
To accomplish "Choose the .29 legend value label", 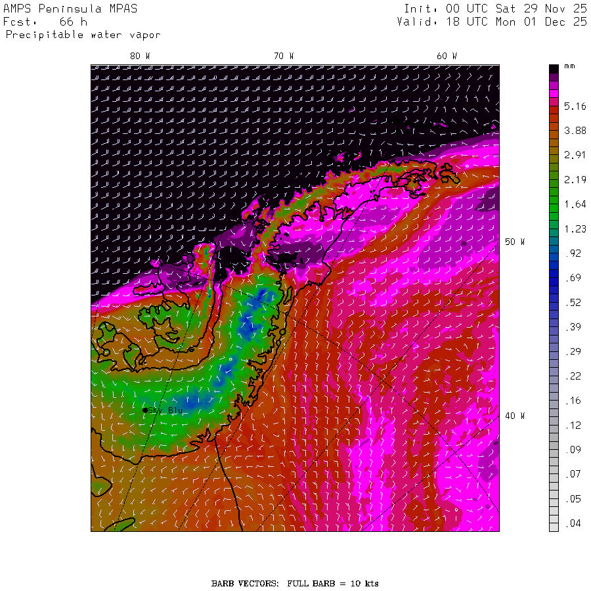I will [x=575, y=351].
